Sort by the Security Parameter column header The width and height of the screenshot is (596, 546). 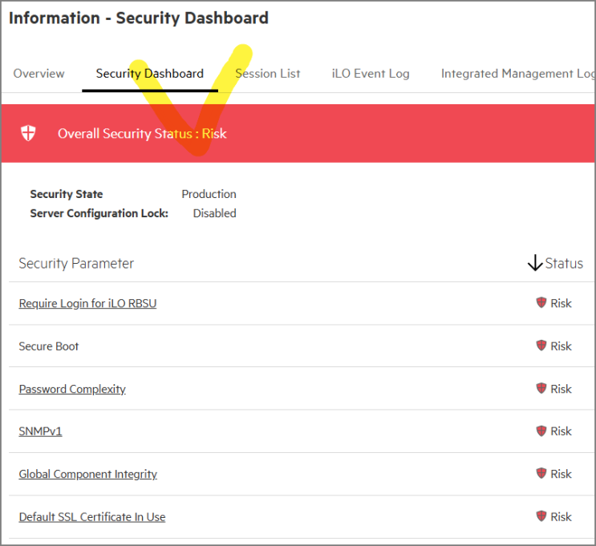pos(76,263)
